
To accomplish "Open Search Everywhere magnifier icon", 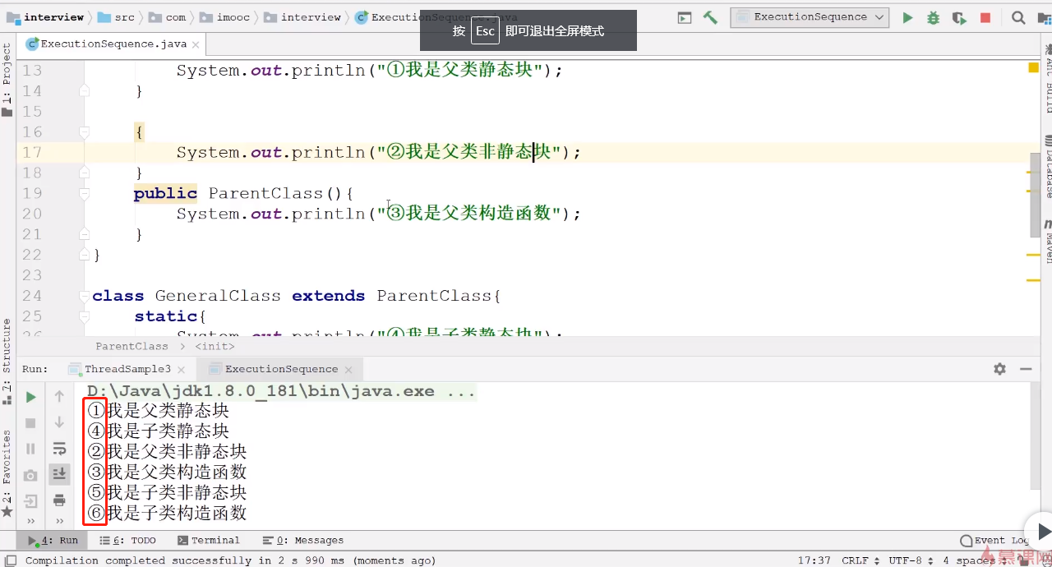I will pyautogui.click(x=1018, y=17).
